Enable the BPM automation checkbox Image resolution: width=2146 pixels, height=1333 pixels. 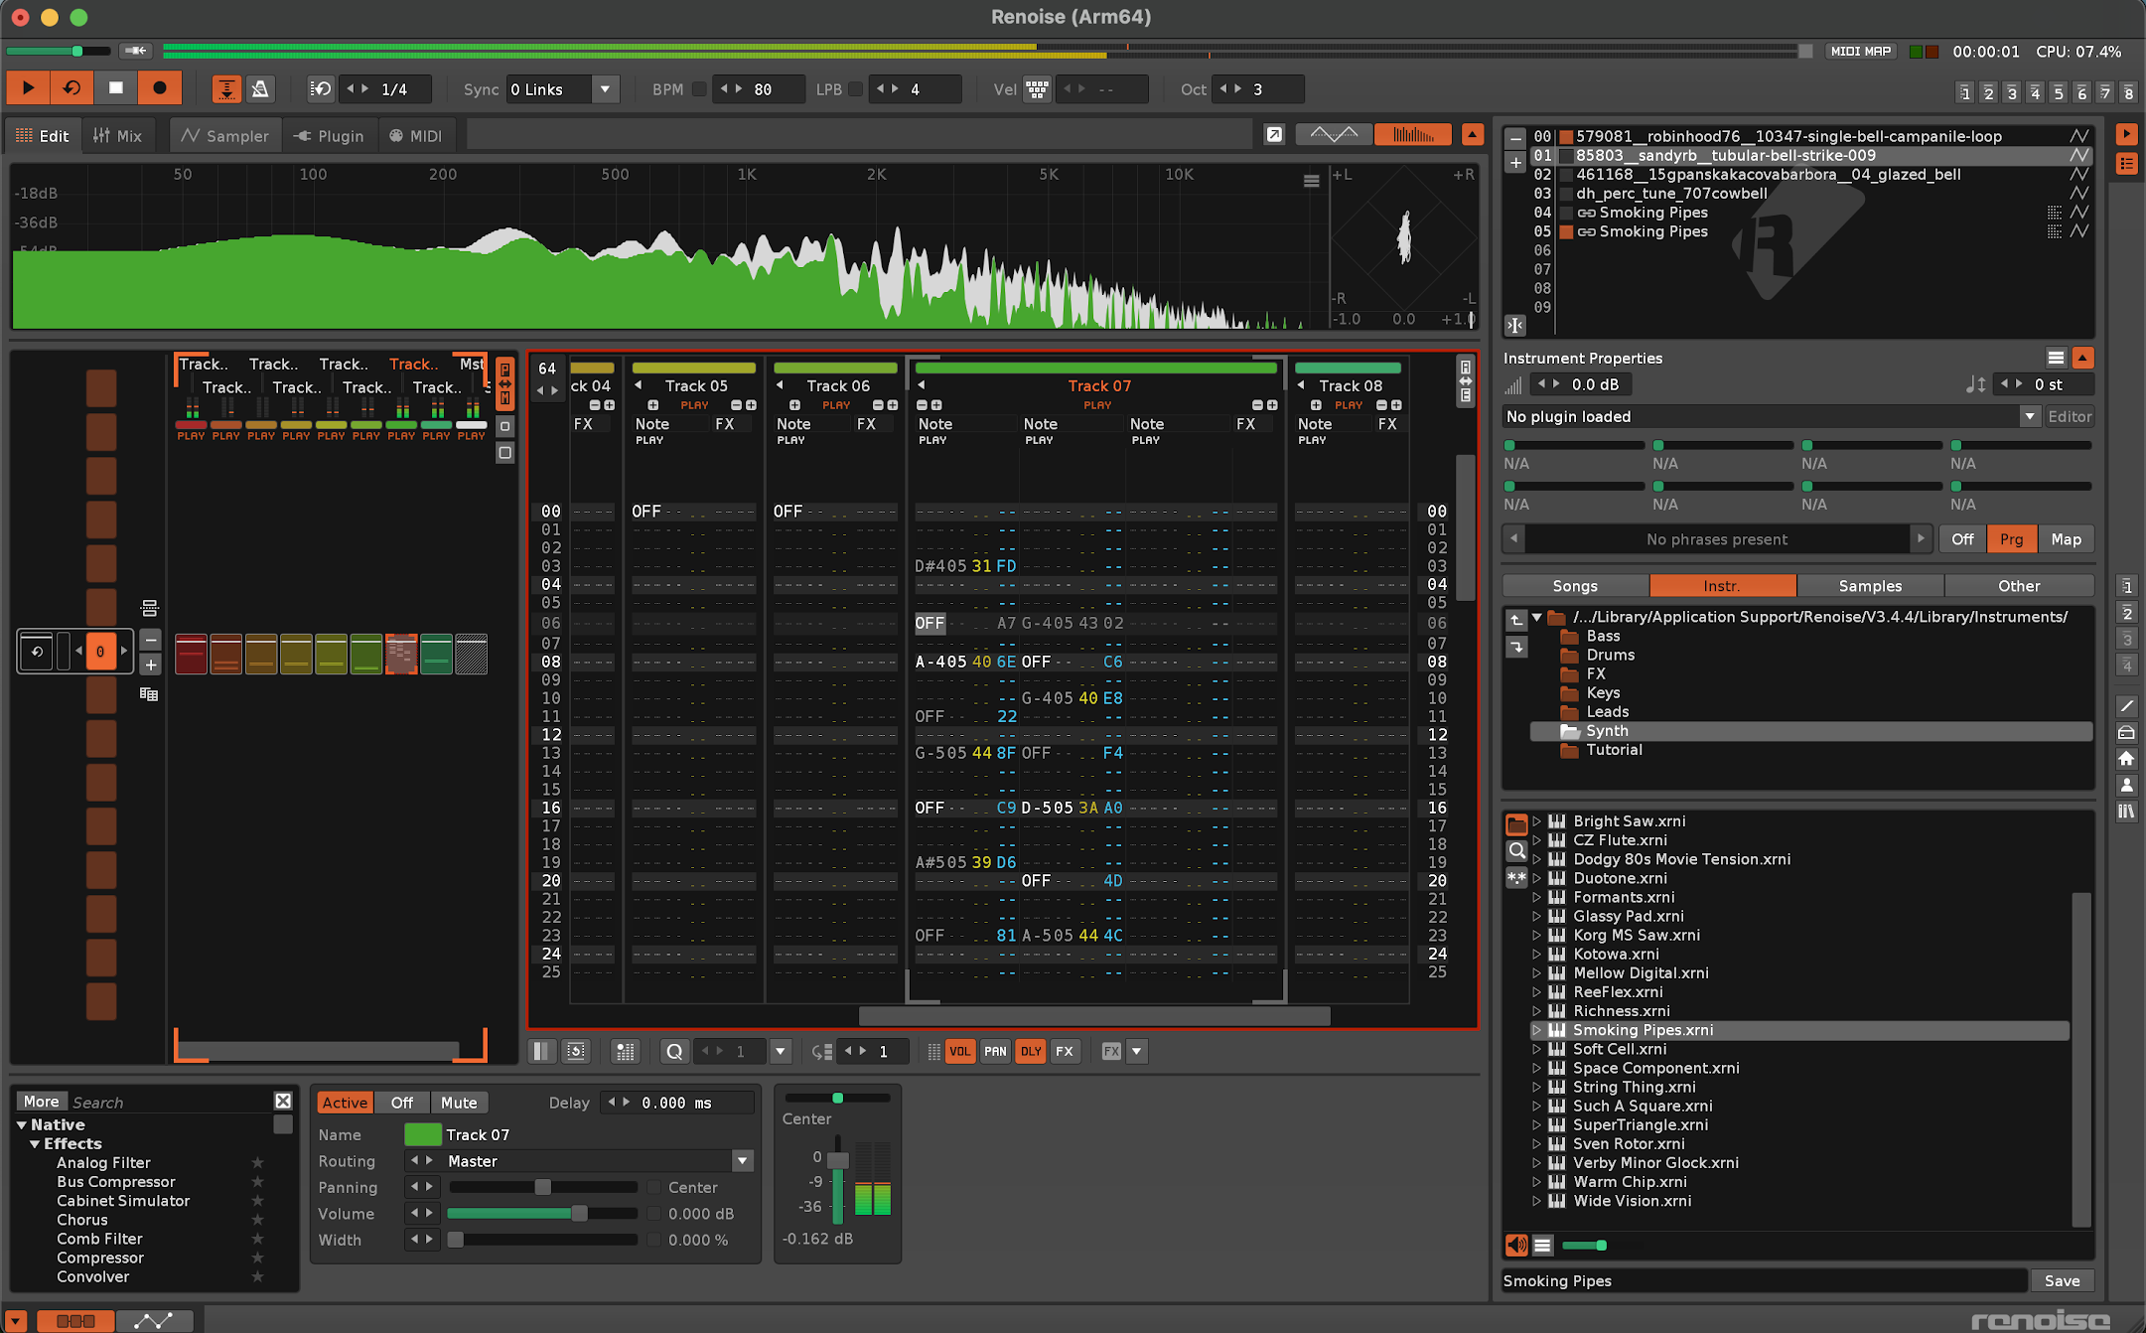pos(699,89)
